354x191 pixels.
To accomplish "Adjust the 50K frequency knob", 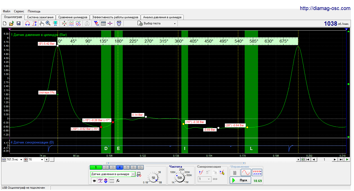I will click(180, 177).
